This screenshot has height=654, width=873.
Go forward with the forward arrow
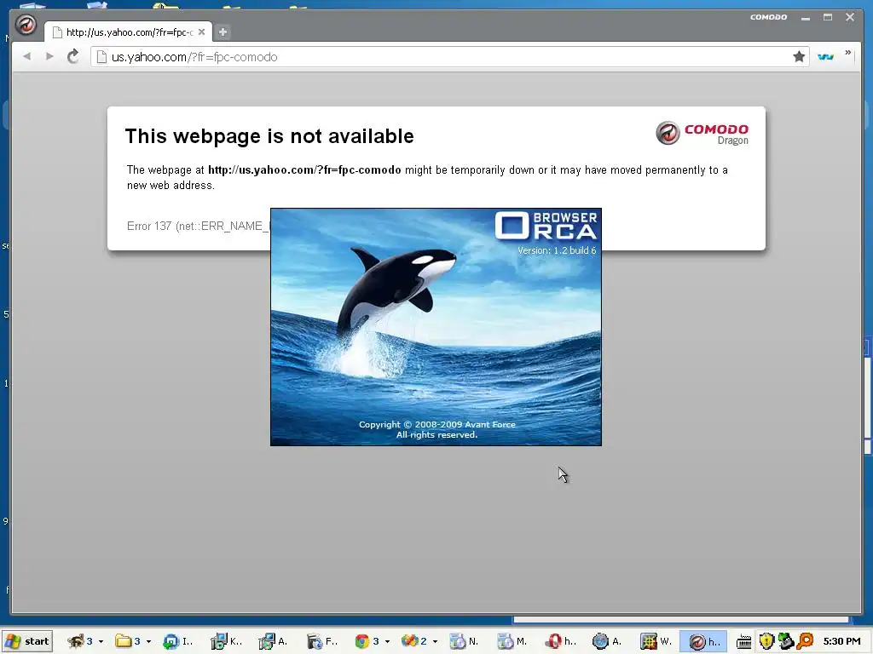pos(49,56)
